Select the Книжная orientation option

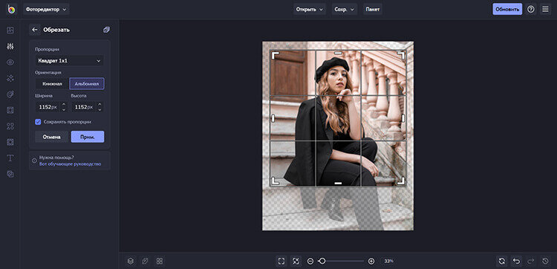pyautogui.click(x=52, y=84)
